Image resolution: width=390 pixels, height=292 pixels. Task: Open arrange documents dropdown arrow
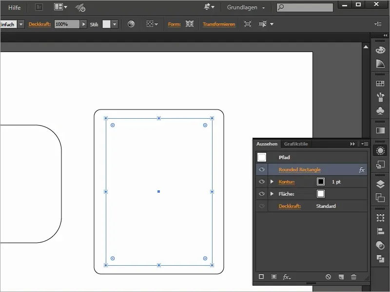(65, 7)
